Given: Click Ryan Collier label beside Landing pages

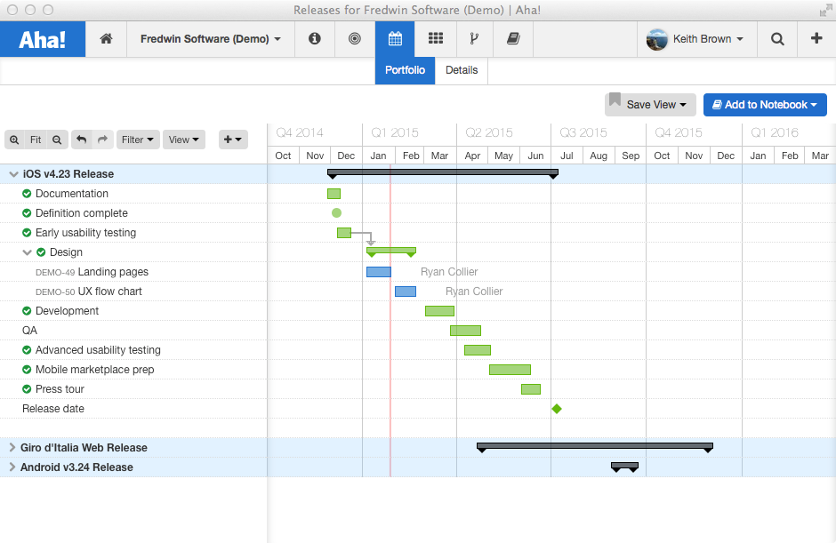Looking at the screenshot, I should point(449,272).
